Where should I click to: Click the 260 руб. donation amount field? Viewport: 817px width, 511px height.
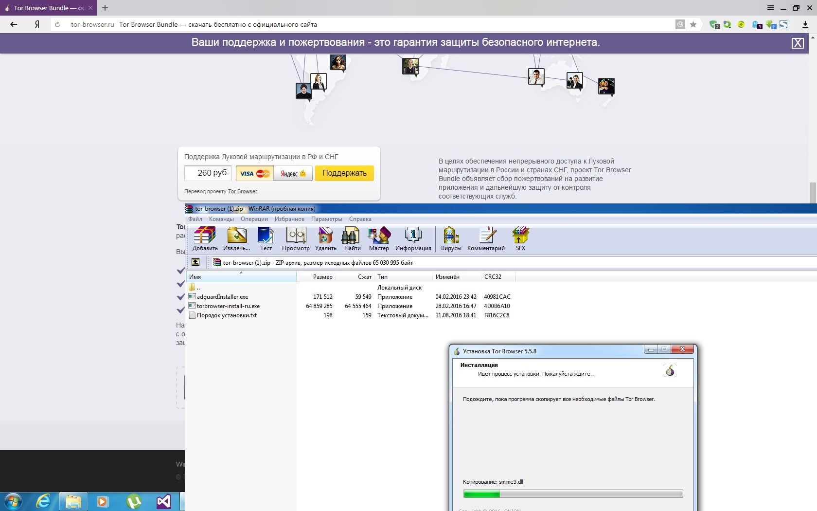click(x=208, y=173)
